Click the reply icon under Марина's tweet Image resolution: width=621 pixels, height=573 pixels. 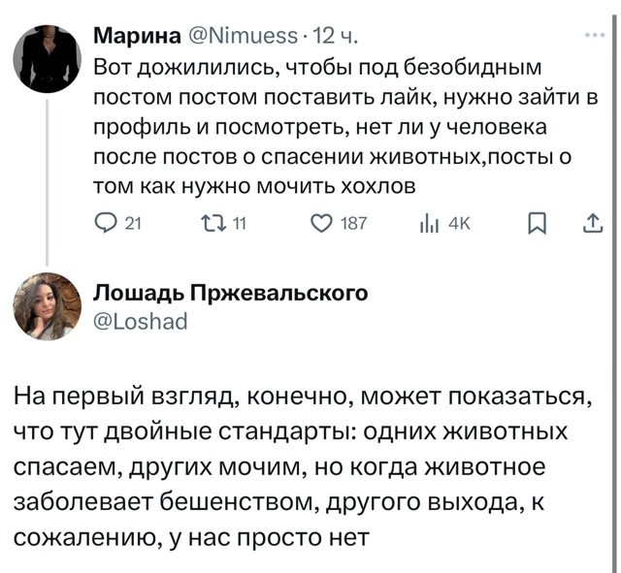click(106, 224)
